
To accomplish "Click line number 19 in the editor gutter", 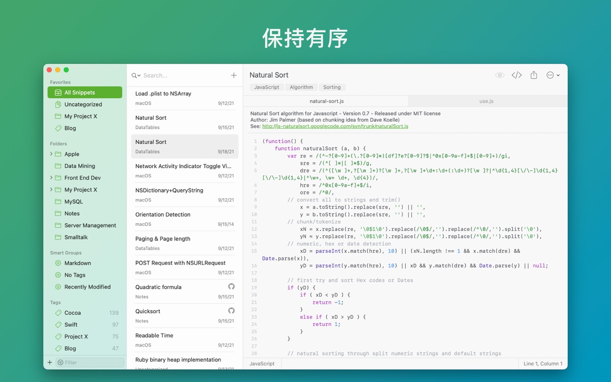I will (x=254, y=287).
